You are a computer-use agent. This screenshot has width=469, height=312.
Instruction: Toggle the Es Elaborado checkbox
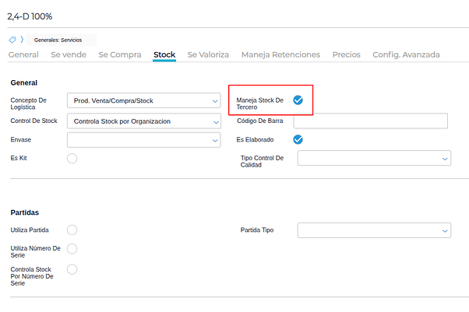[298, 140]
